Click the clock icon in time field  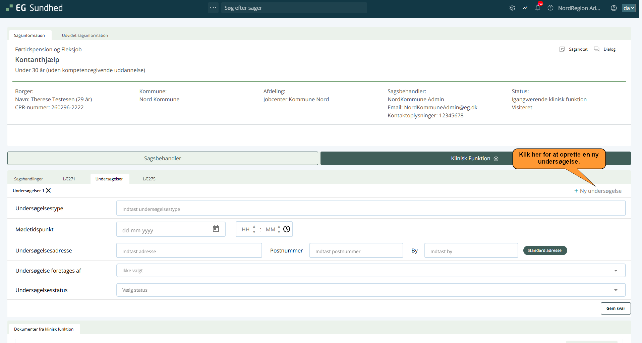tap(287, 229)
